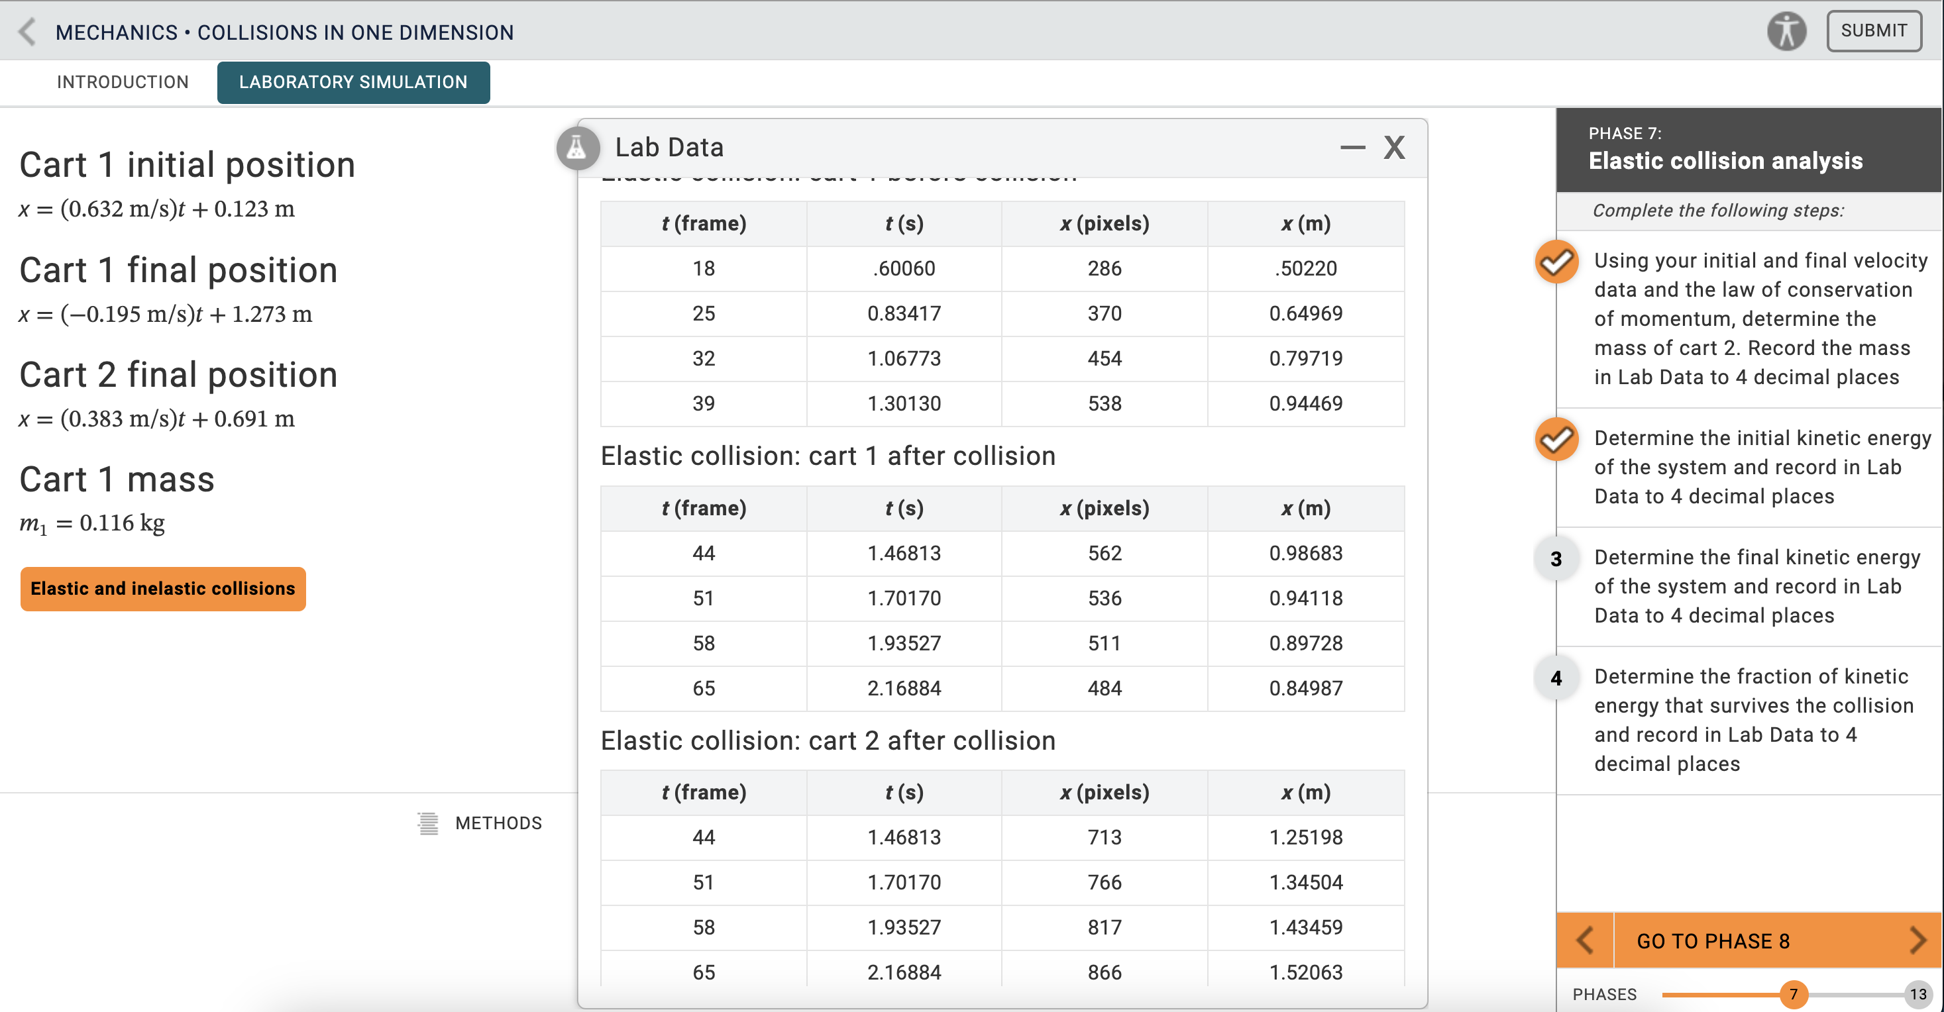This screenshot has height=1012, width=1944.
Task: Select the Laboratory Simulation tab
Action: coord(353,82)
